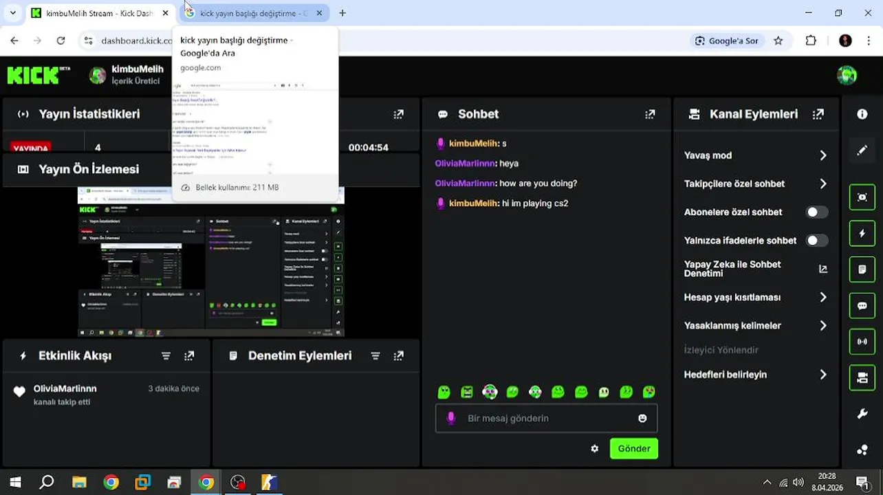Open Chrome tab search dropdown arrow
Viewport: 883px width, 495px height.
coord(12,13)
